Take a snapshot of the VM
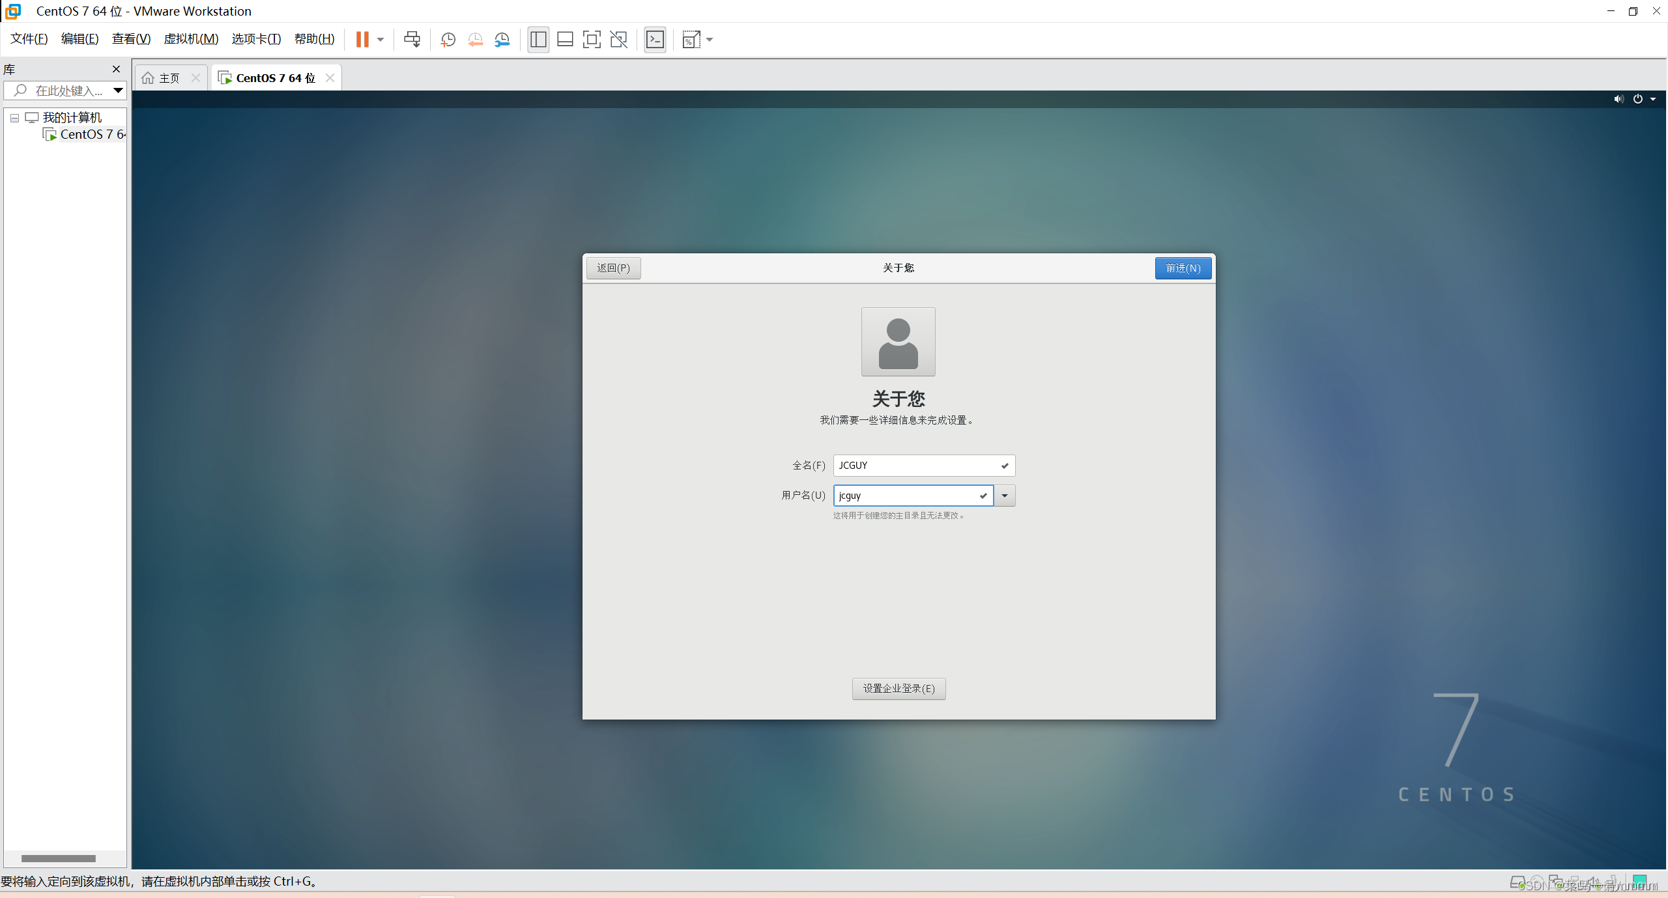 448,40
